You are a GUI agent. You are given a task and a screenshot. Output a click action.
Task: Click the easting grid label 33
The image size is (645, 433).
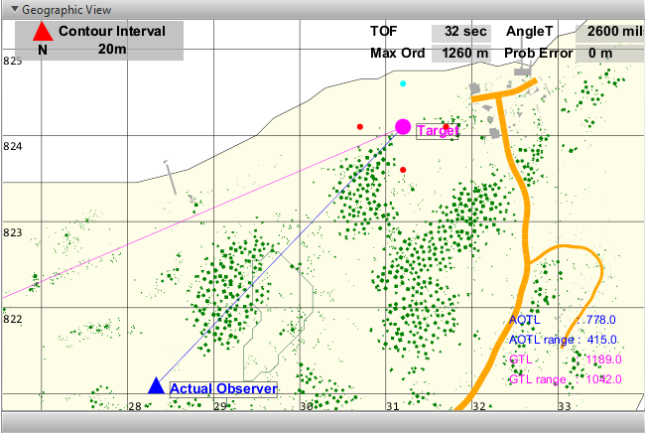tap(565, 406)
